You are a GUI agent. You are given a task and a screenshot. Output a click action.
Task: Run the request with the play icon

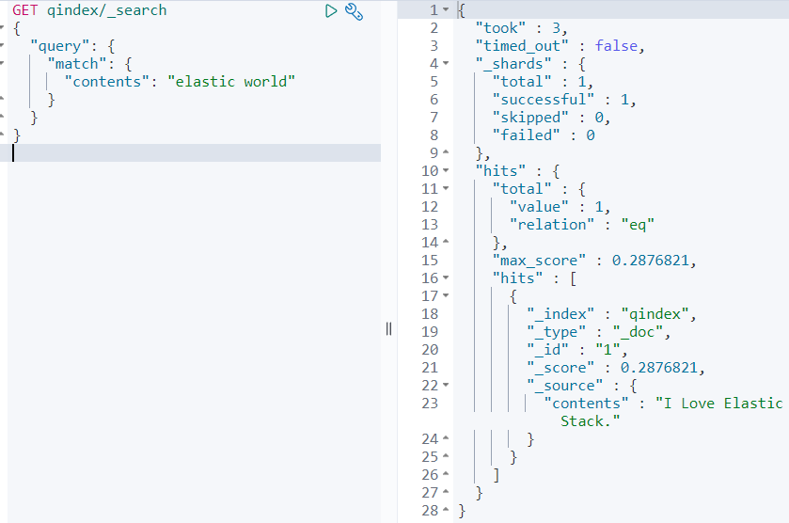pos(331,10)
